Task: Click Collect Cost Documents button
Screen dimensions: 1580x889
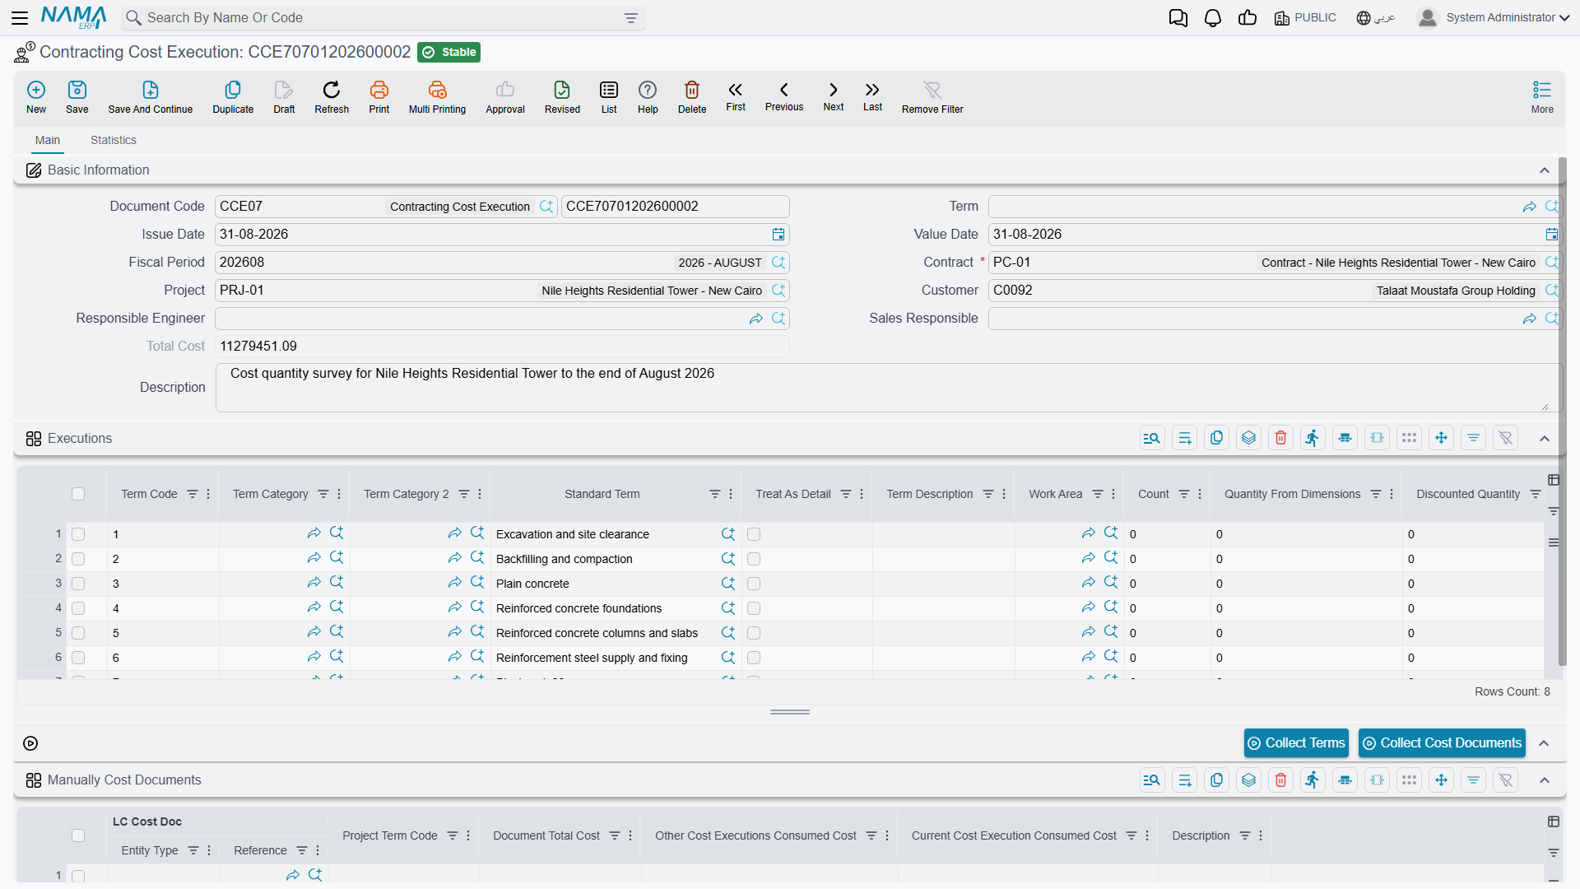Action: coord(1442,743)
